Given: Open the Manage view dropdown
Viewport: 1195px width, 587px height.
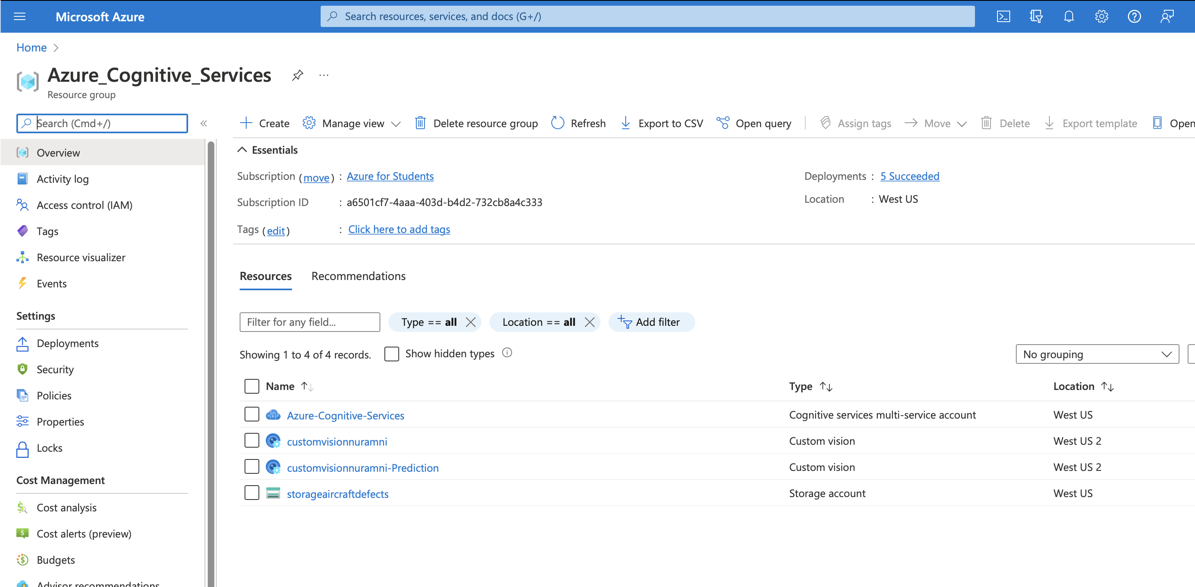Looking at the screenshot, I should click(351, 123).
